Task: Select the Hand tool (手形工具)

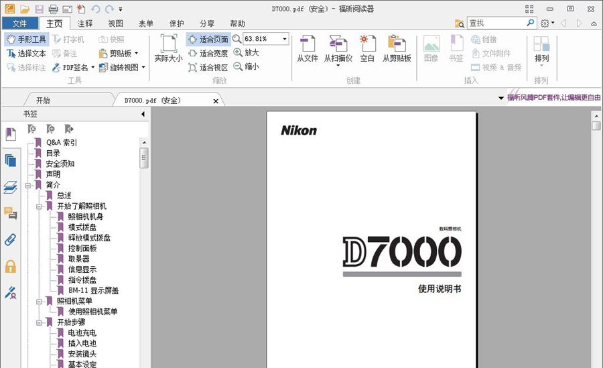Action: 26,40
